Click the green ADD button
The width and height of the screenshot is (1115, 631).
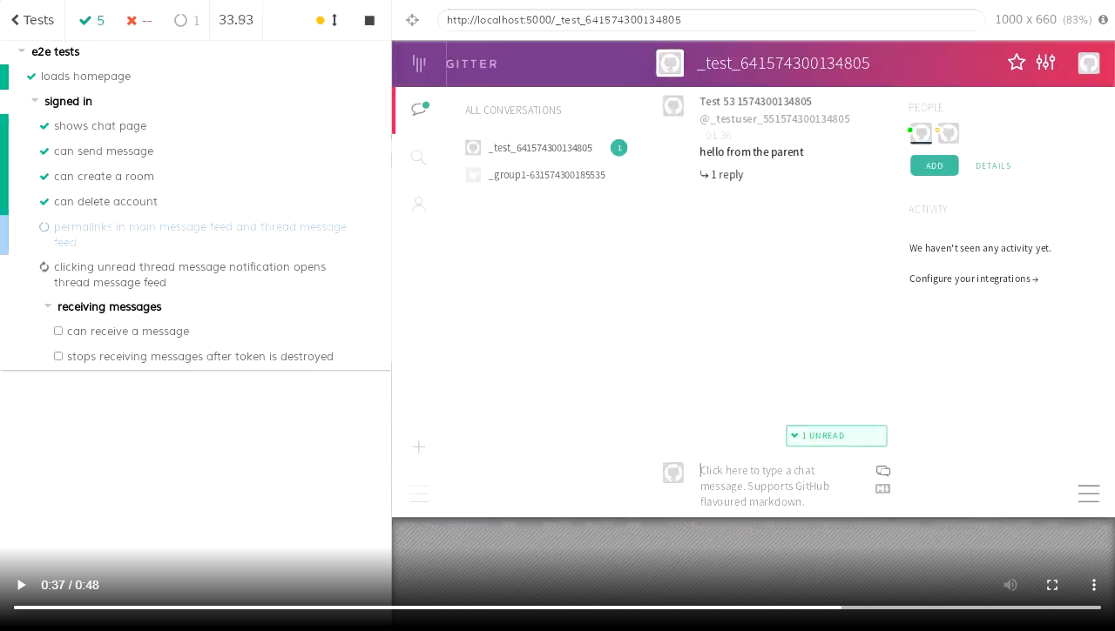pyautogui.click(x=934, y=165)
